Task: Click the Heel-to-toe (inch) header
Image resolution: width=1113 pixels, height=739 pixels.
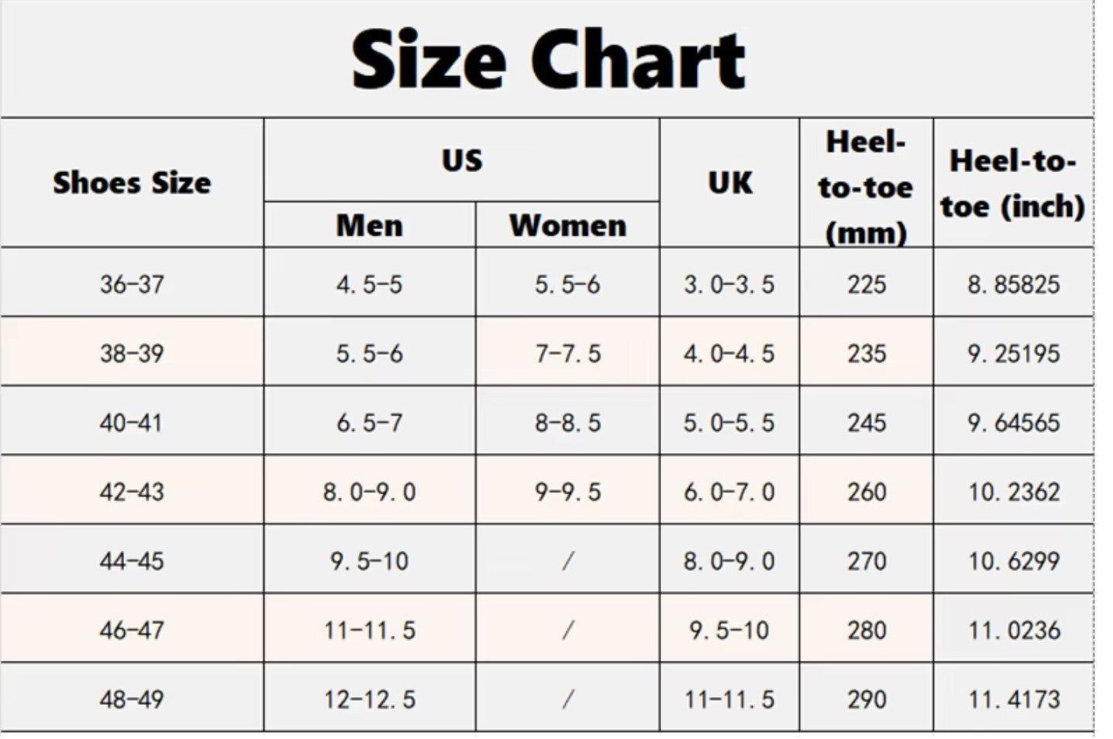Action: (1012, 184)
